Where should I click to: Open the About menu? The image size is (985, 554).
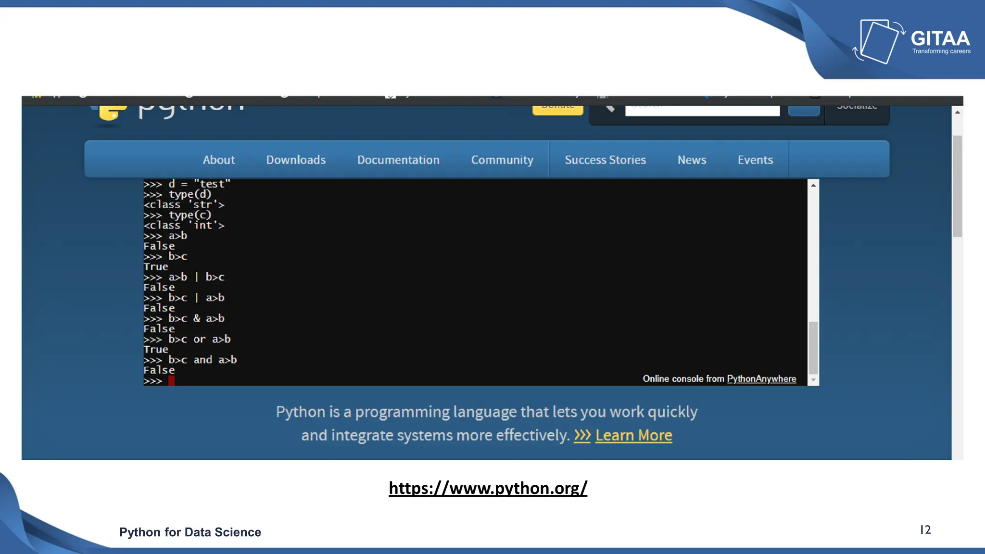(x=219, y=160)
